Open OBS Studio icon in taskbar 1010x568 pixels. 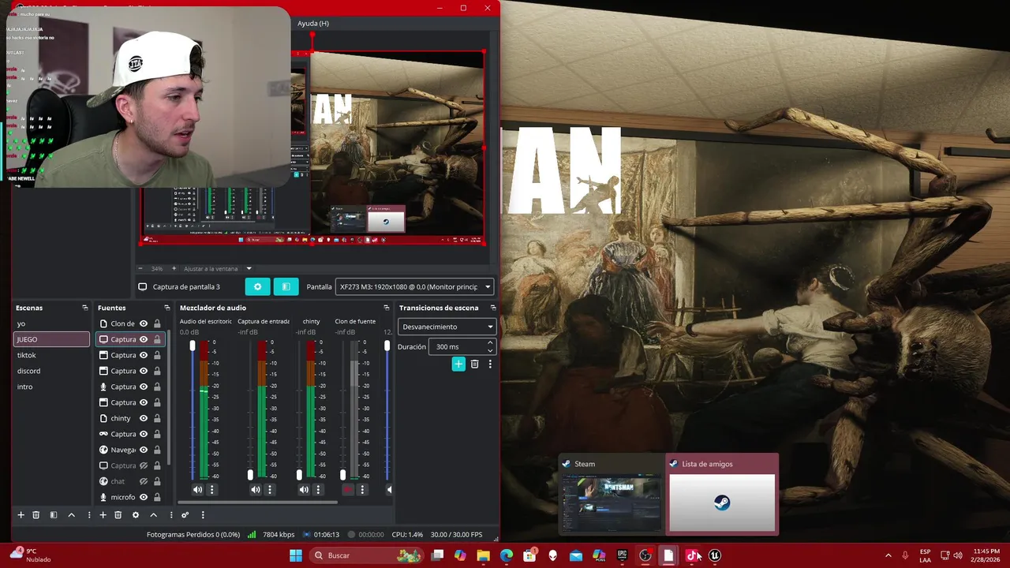pos(645,555)
